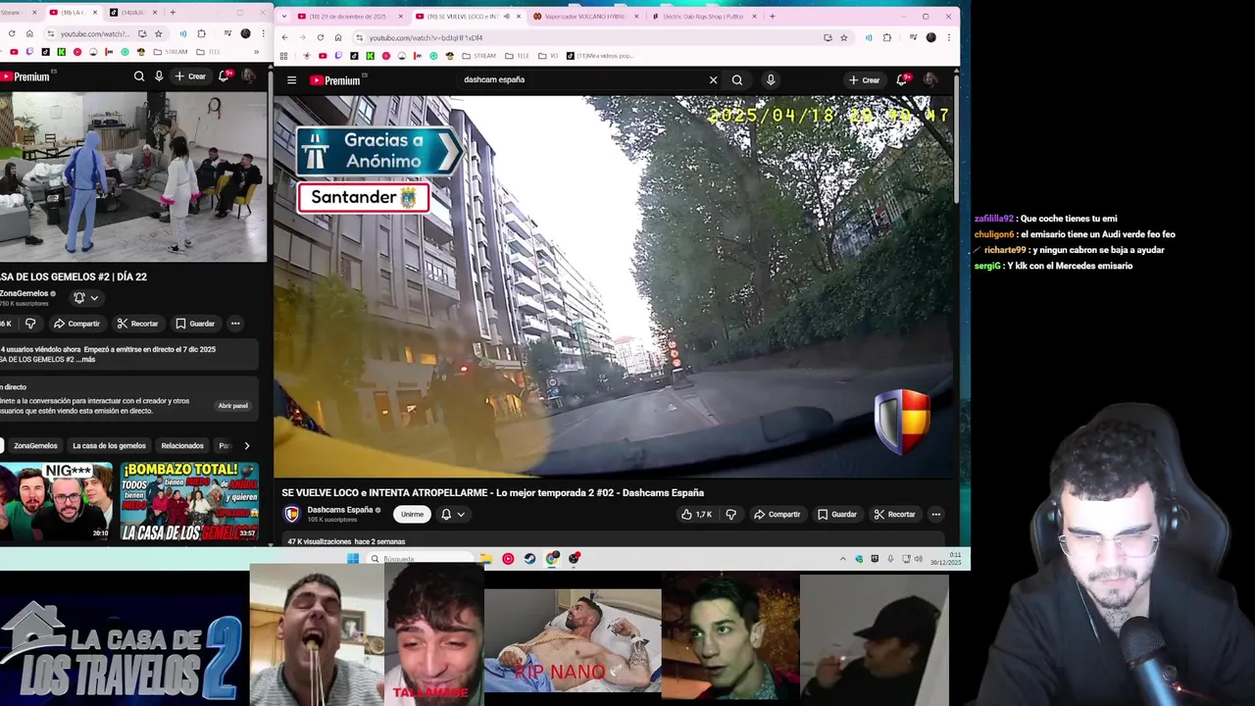Select ZonaGemelos chip in left window
The image size is (1255, 706).
(x=35, y=446)
